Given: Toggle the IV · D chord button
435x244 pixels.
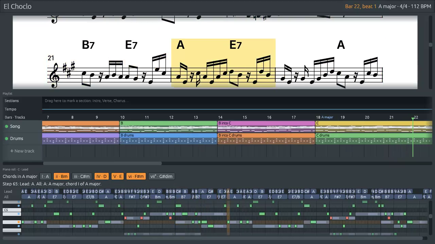Looking at the screenshot, I should pyautogui.click(x=102, y=176).
